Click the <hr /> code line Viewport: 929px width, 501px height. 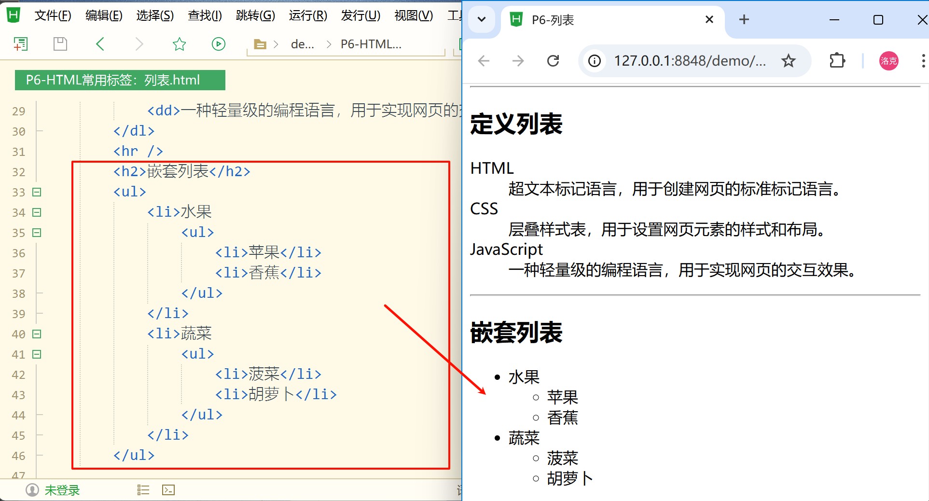point(139,151)
